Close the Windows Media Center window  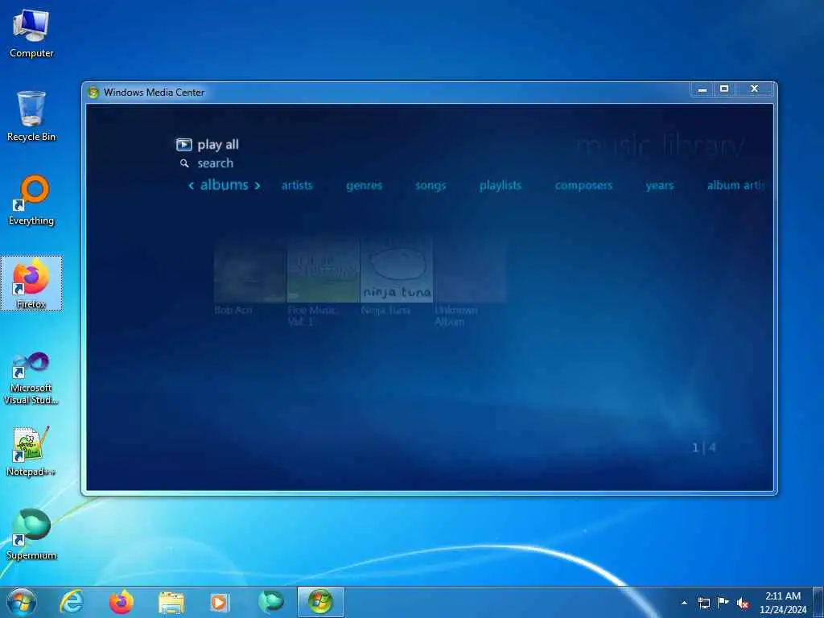click(x=754, y=89)
